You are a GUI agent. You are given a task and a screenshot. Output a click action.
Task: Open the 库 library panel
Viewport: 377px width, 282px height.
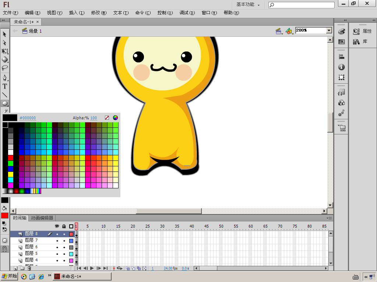click(360, 41)
